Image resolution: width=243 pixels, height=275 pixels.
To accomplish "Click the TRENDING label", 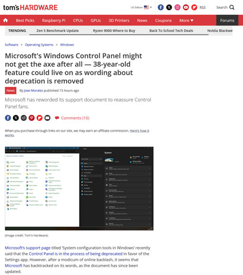I will pyautogui.click(x=17, y=30).
